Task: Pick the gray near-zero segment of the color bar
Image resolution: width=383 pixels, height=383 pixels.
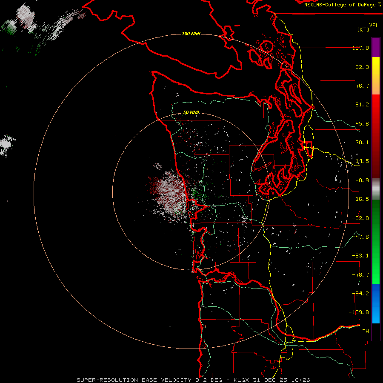Action: (x=376, y=189)
